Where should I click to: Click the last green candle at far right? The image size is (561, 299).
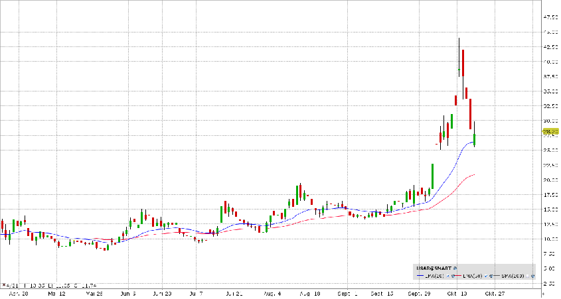[475, 140]
